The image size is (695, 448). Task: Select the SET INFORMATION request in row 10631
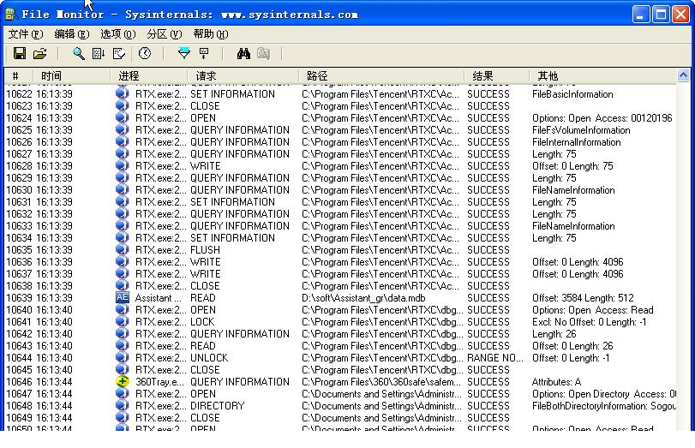(x=232, y=201)
